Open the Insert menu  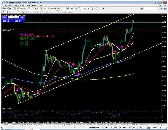tap(16, 5)
